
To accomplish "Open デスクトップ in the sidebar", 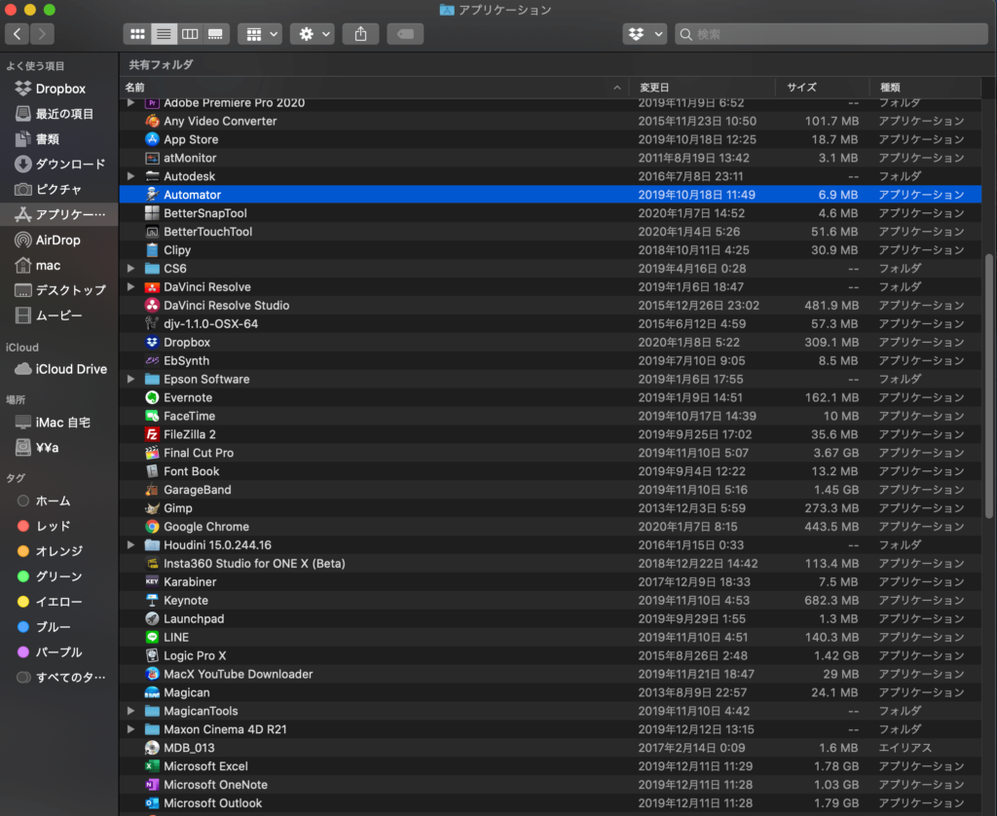I will pos(58,290).
